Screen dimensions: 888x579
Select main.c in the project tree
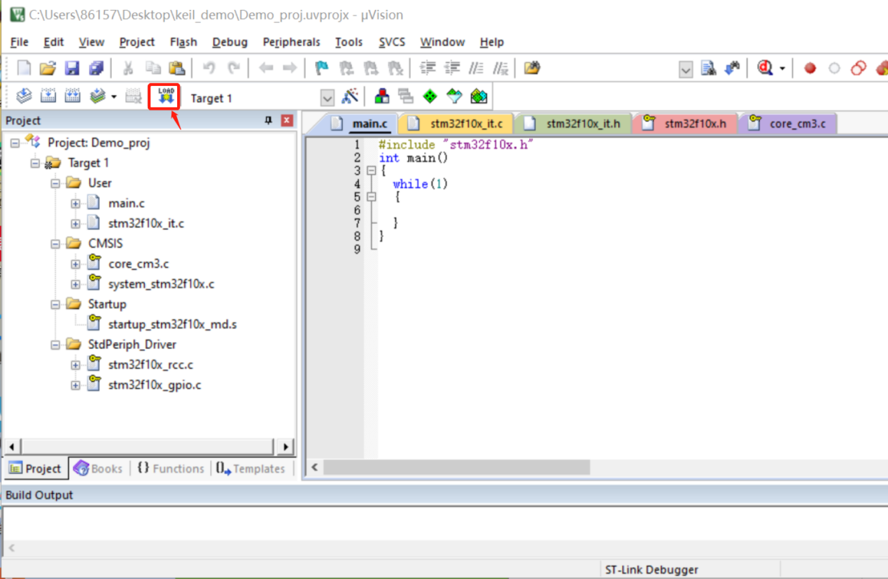pos(126,203)
